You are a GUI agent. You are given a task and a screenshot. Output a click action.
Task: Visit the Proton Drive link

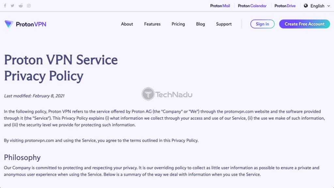coord(285,6)
